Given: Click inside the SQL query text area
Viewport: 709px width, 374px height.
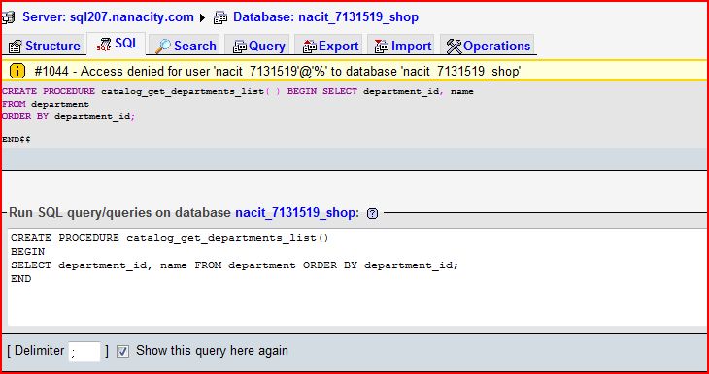Looking at the screenshot, I should click(357, 276).
